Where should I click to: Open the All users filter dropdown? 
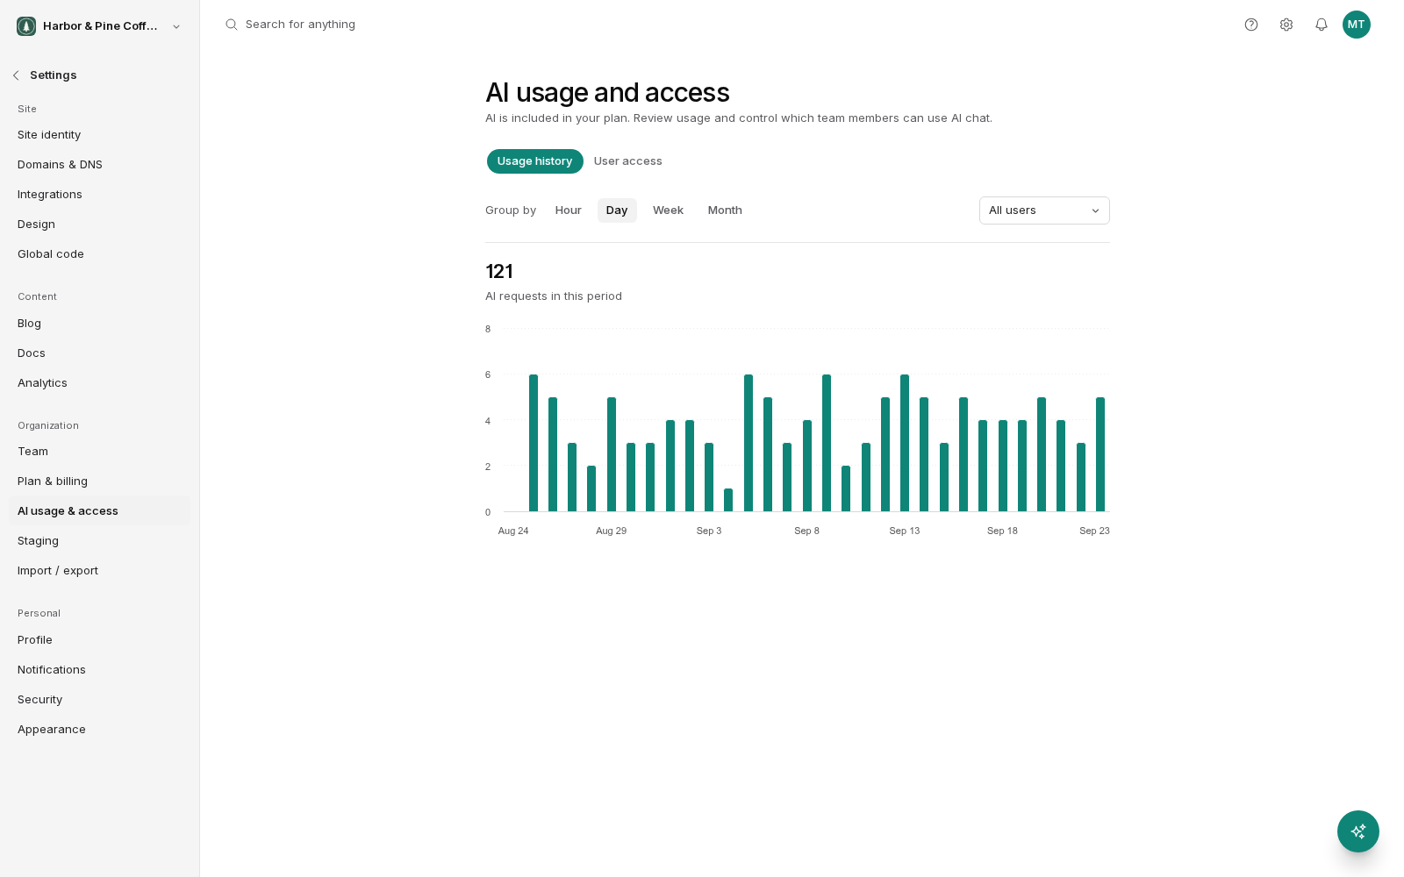pos(1044,210)
